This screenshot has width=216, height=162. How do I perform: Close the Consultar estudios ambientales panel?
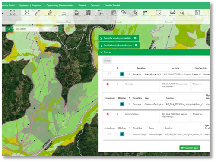(135, 38)
